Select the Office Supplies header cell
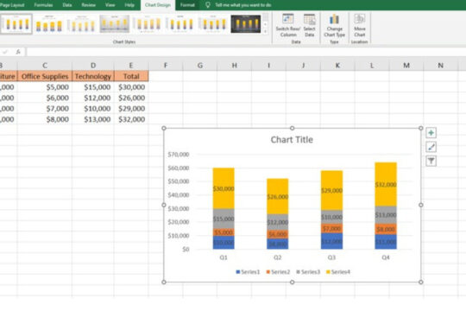Image resolution: width=466 pixels, height=311 pixels. click(x=45, y=76)
